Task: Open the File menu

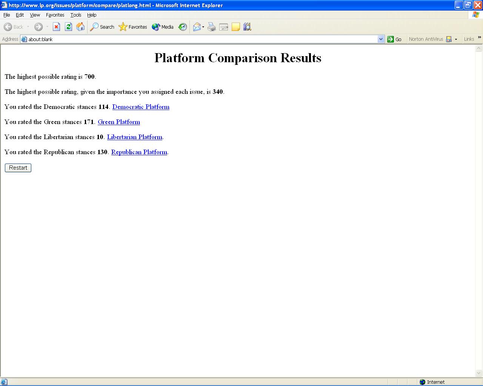Action: 6,15
